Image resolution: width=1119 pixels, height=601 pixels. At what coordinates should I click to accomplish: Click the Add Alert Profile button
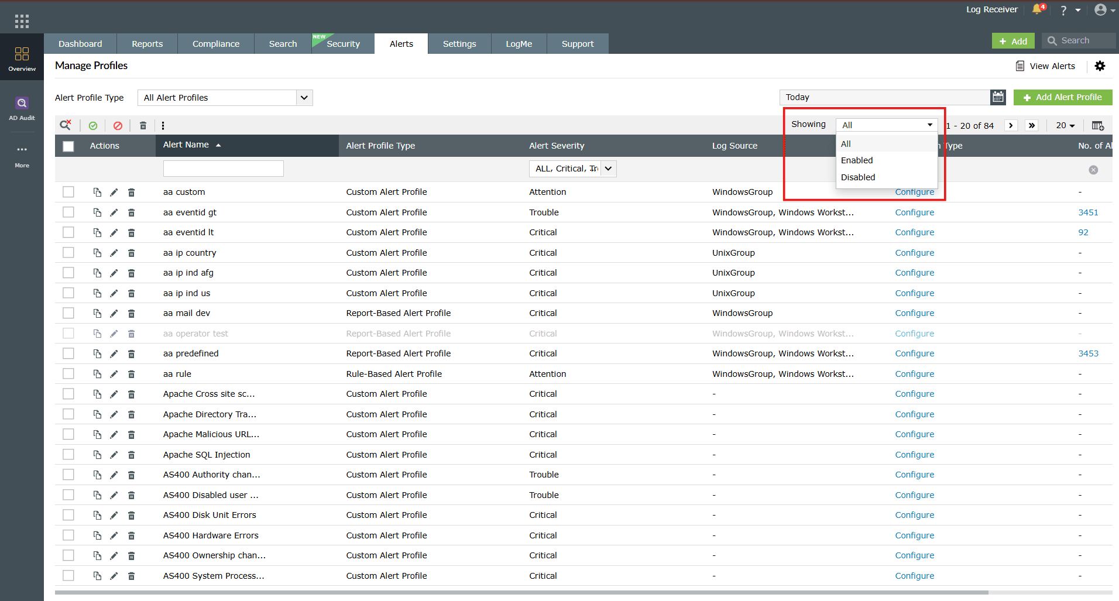(x=1062, y=97)
